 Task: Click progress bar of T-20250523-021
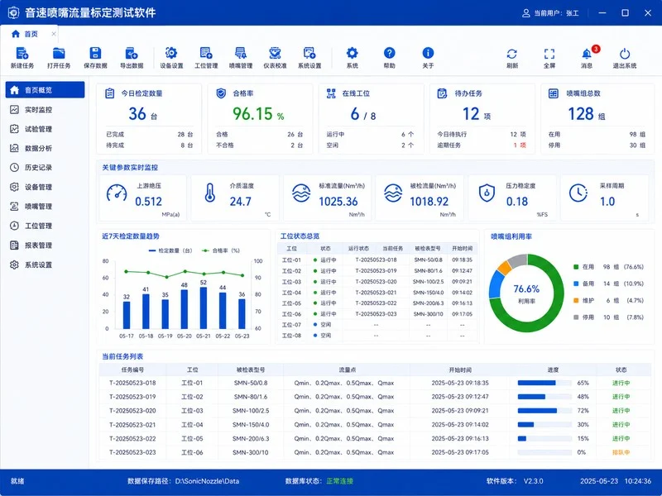[x=544, y=425]
